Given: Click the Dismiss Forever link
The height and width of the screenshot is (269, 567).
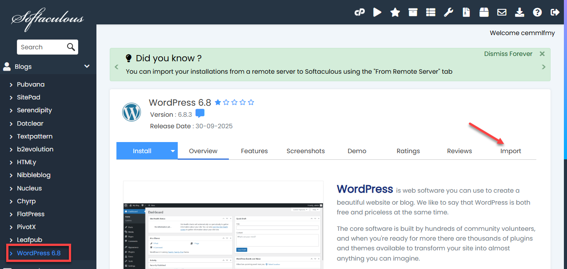Looking at the screenshot, I should [508, 54].
